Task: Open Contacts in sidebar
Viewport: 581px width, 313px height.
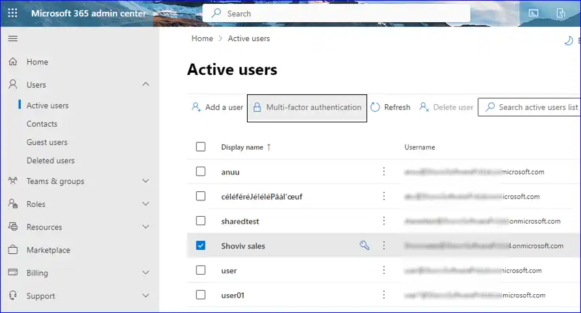Action: click(42, 124)
